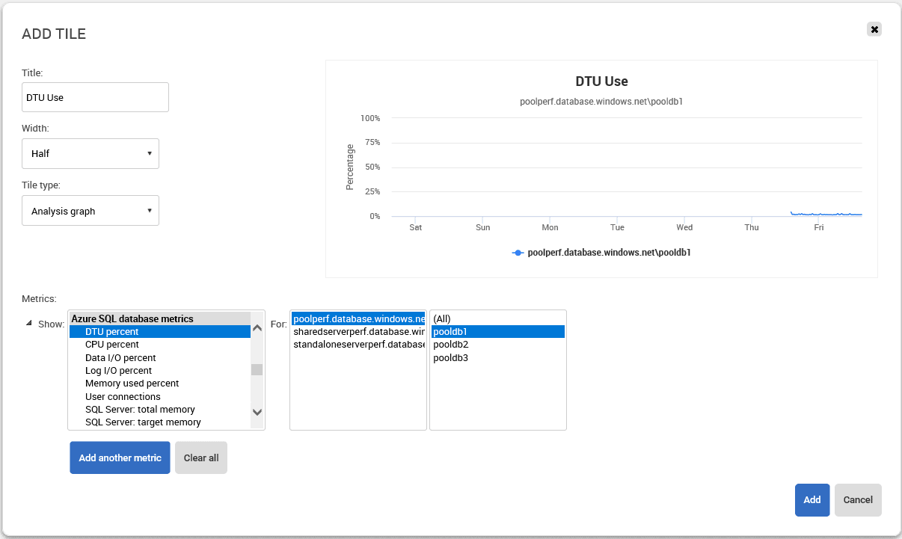Click the Title input field
This screenshot has width=902, height=539.
[x=95, y=97]
